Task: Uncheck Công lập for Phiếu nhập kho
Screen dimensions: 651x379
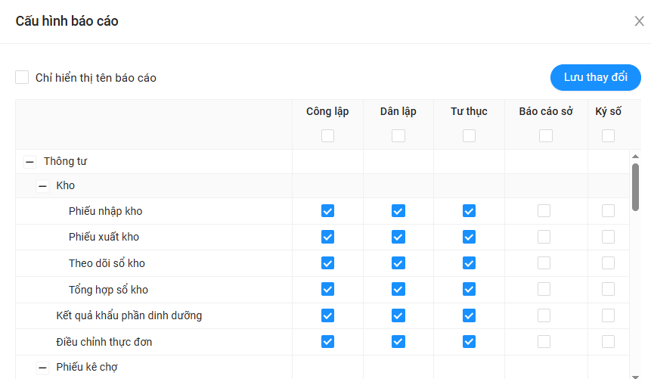Action: 327,211
